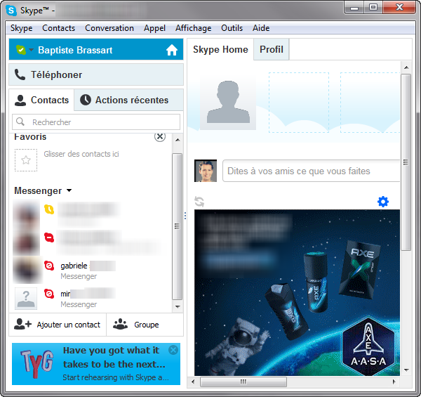Click contact list scrollbar up arrow
Screen dimensions: 421x397
click(178, 140)
